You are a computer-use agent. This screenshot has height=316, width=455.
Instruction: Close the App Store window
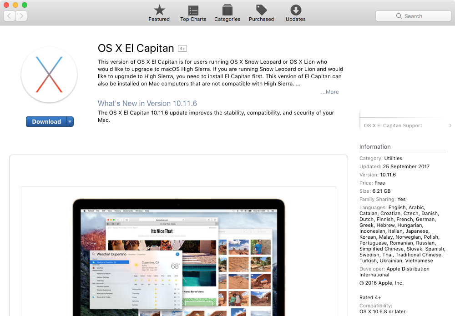[x=6, y=5]
